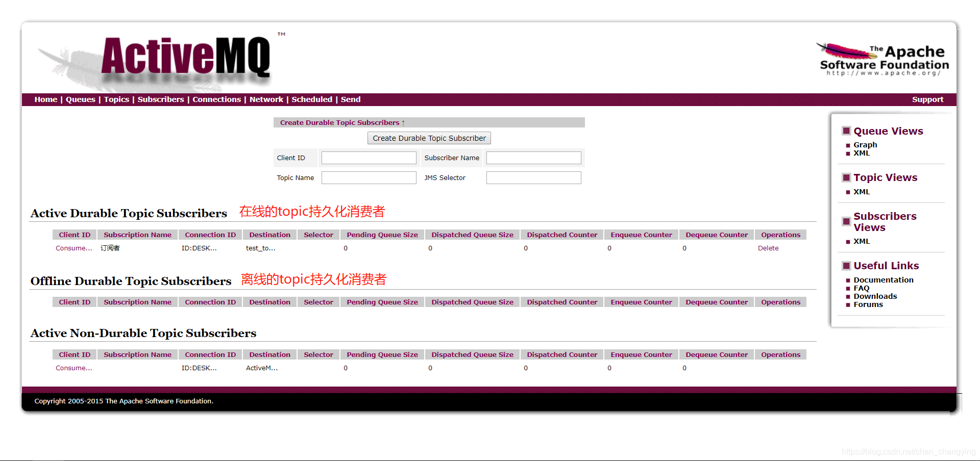
Task: Select the ActiveM... destination cell
Action: coord(262,368)
